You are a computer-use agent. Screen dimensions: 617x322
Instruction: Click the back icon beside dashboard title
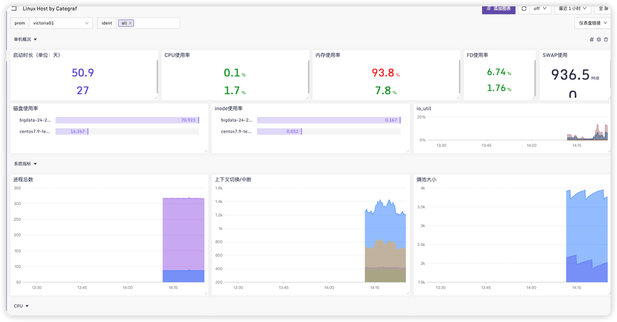click(x=14, y=8)
